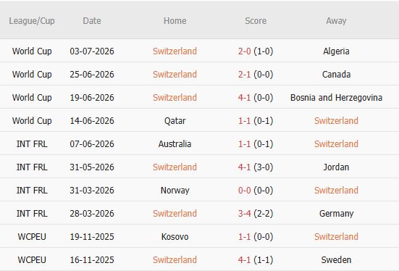
Task: Click Switzerland in the Kosovo match row
Action: click(x=336, y=237)
